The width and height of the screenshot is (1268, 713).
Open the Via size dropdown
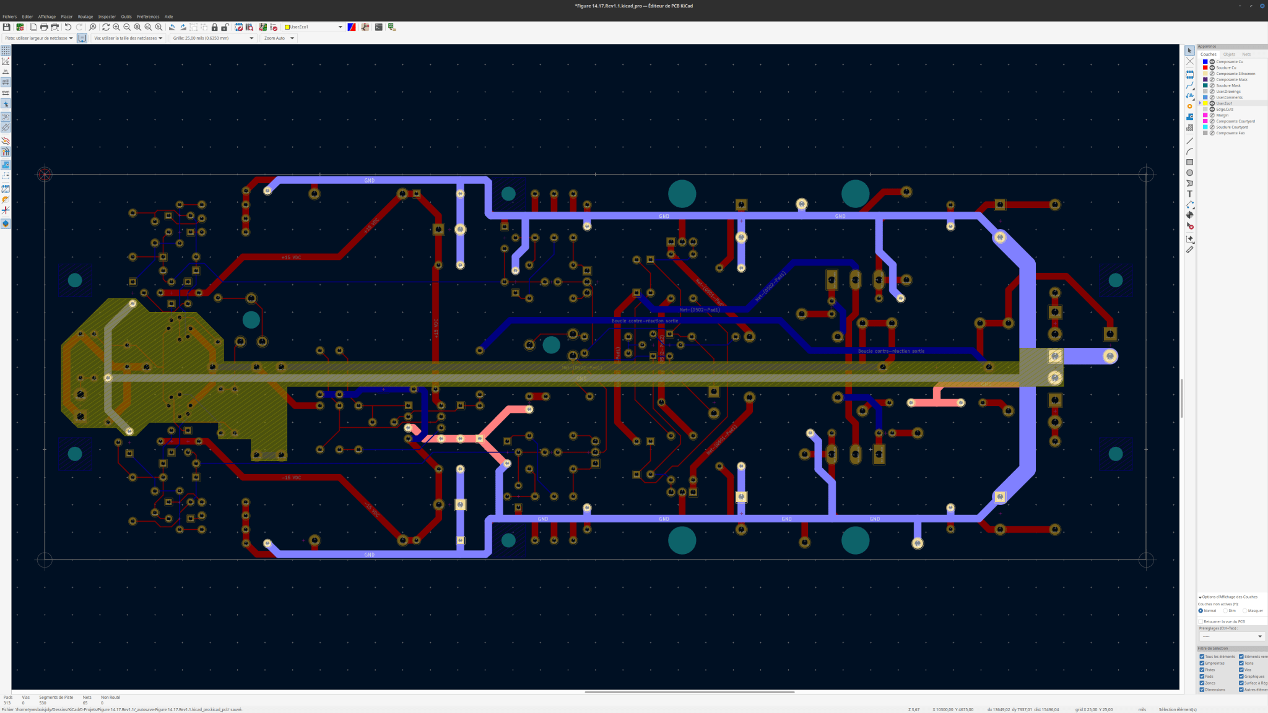click(128, 38)
